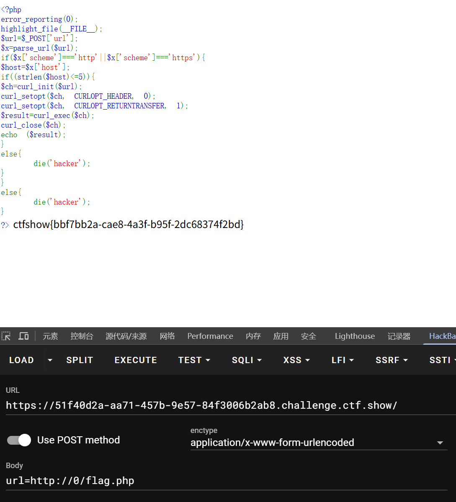
Task: Click the $url=$_POST['url'] code line
Action: pyautogui.click(x=39, y=38)
